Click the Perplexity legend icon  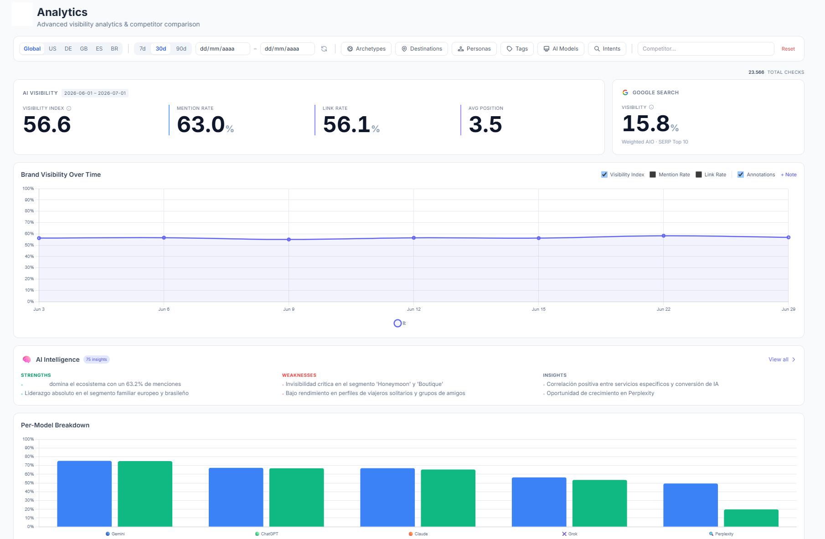point(711,534)
